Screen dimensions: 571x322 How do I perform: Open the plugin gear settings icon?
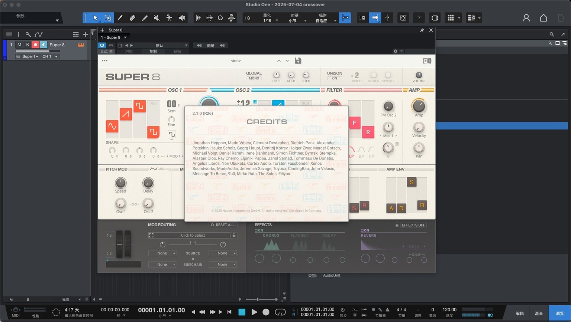pyautogui.click(x=395, y=51)
